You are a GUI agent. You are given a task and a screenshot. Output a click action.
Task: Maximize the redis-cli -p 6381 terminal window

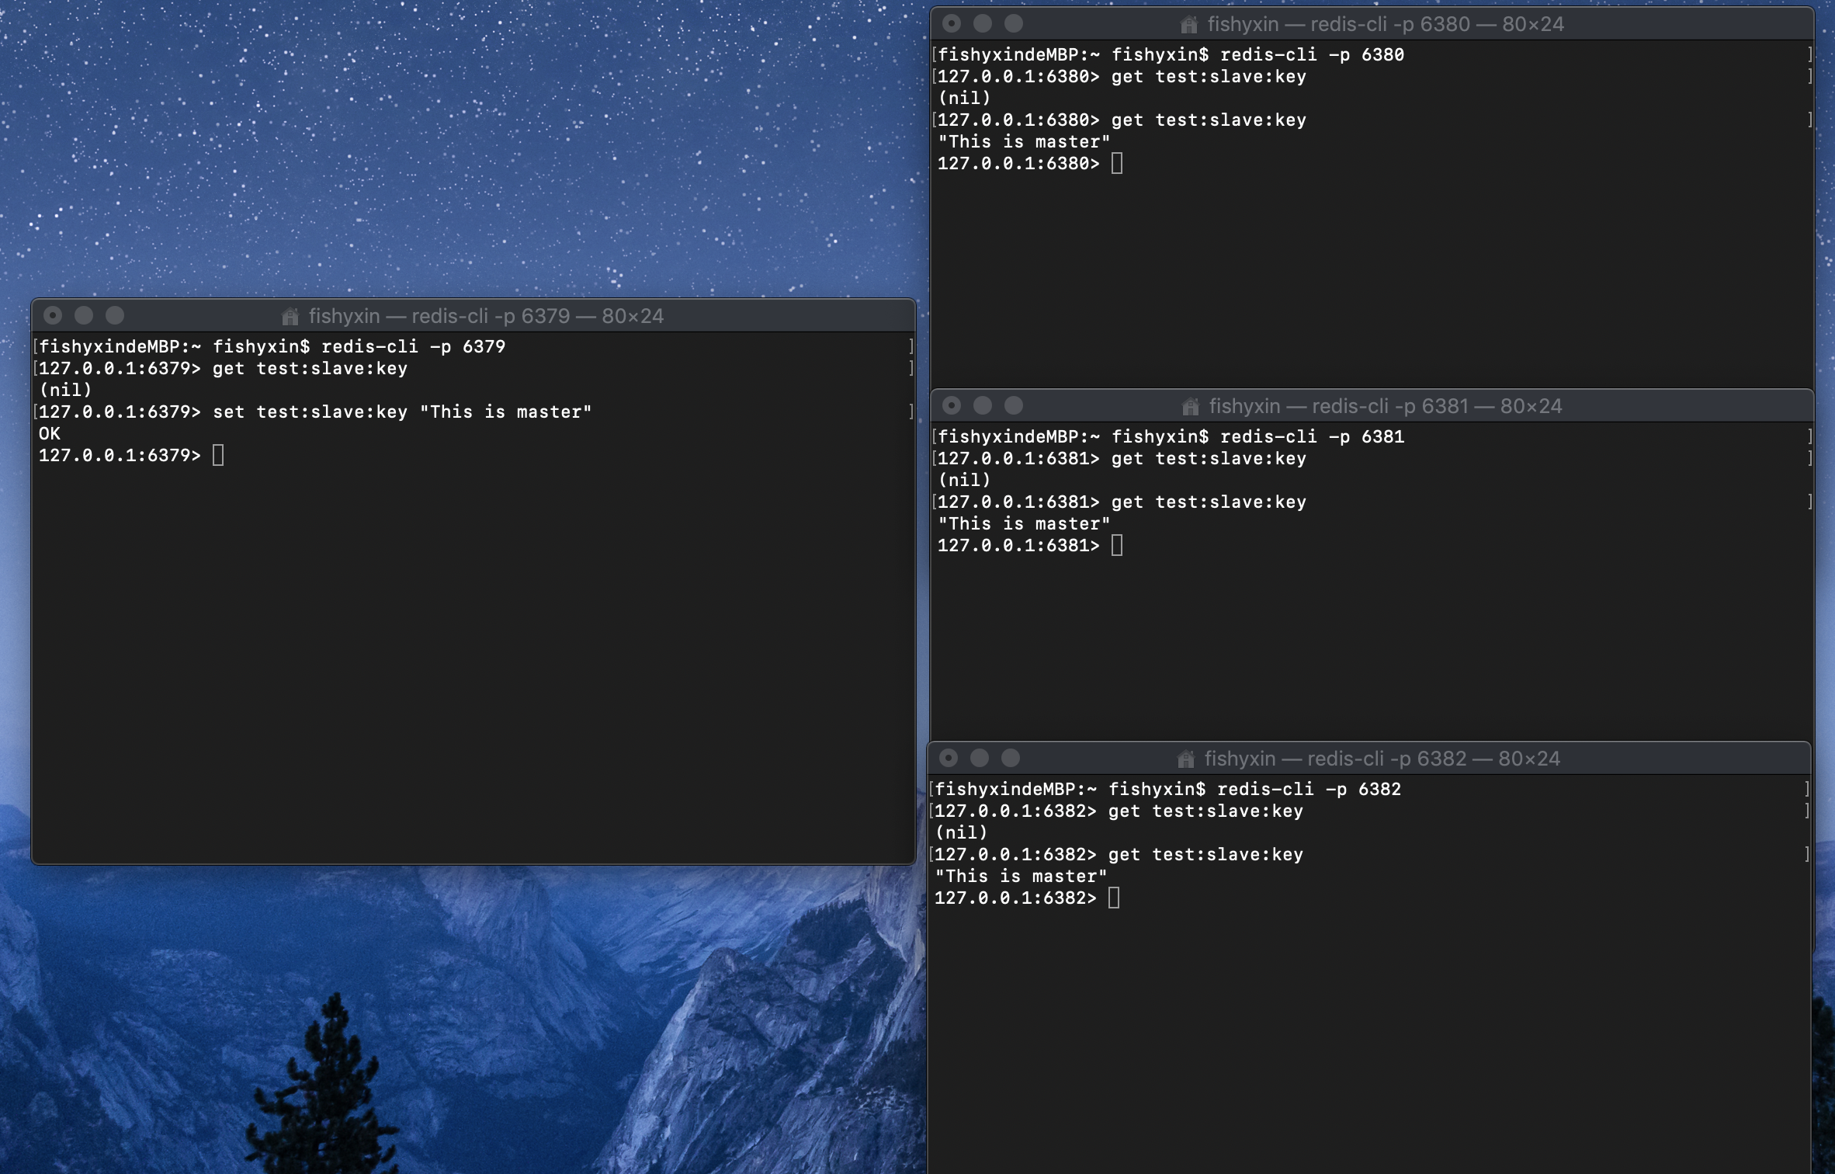click(x=1014, y=405)
